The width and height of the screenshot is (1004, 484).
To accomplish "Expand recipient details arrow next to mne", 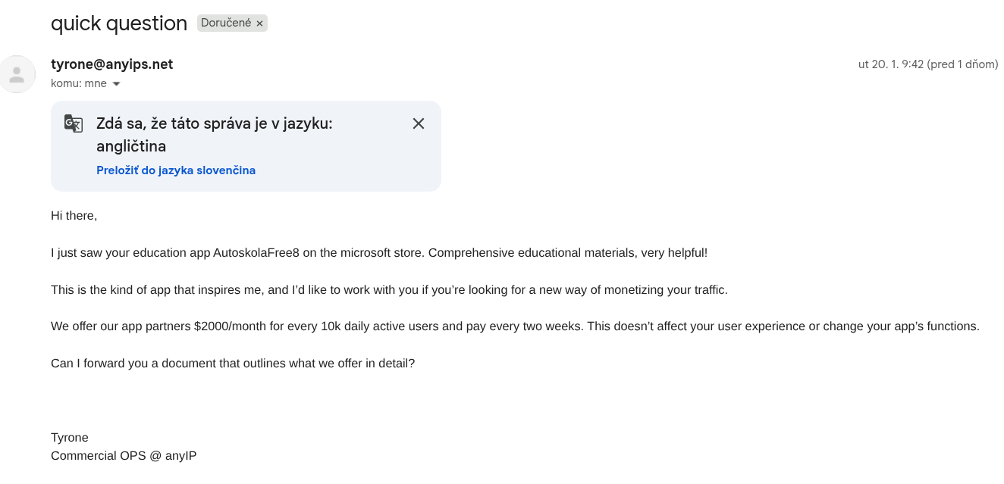I will point(116,84).
